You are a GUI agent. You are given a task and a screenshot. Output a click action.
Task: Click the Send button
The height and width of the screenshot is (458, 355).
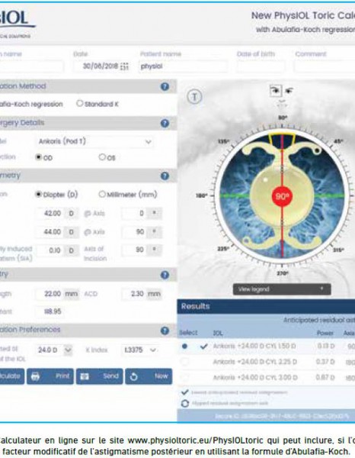tap(99, 376)
